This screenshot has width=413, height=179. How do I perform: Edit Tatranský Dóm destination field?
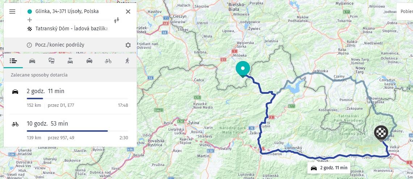72,29
